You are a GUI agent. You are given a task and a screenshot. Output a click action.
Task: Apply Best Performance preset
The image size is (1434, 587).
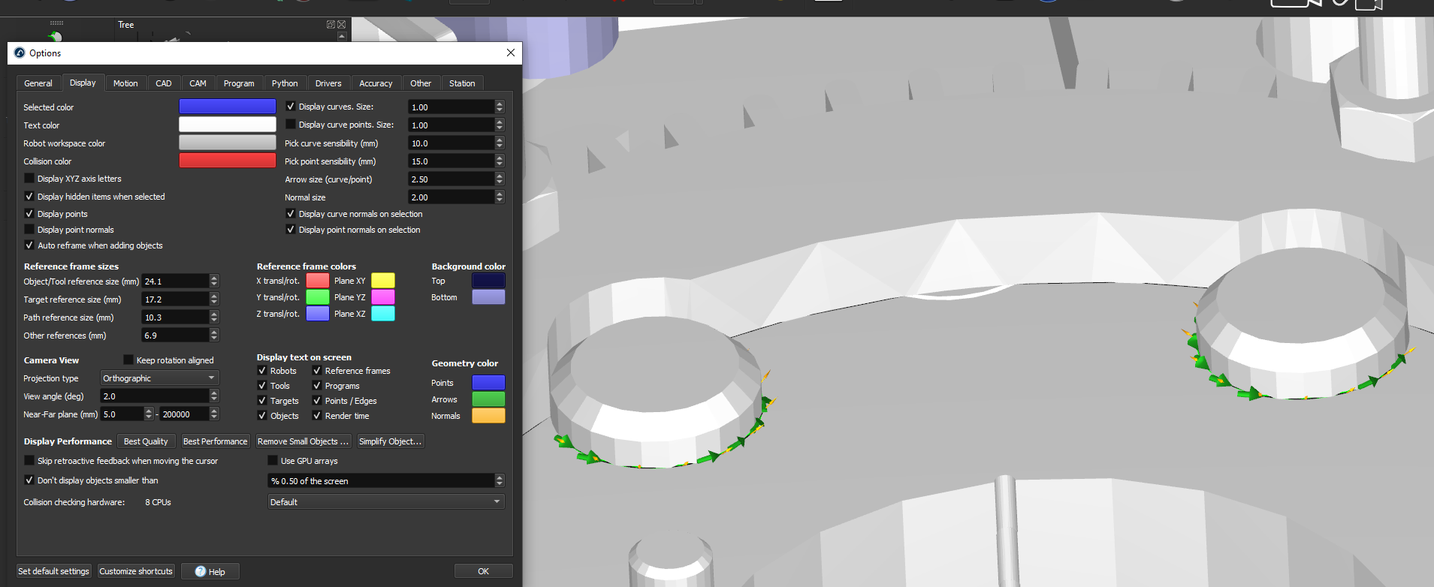[x=215, y=441]
